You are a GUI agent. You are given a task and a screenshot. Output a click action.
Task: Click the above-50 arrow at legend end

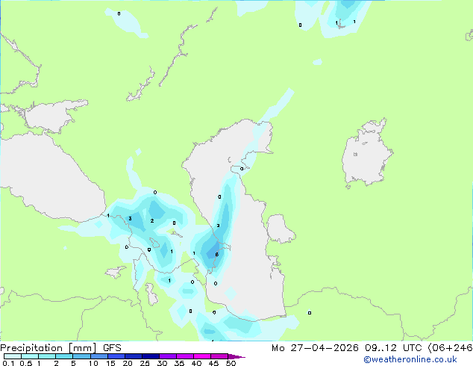pyautogui.click(x=236, y=356)
